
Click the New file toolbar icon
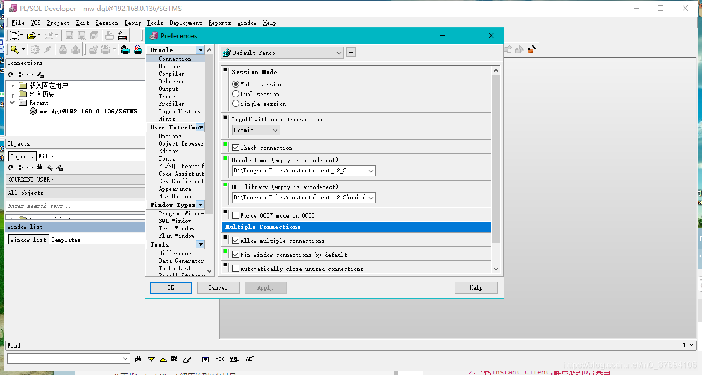tap(15, 35)
